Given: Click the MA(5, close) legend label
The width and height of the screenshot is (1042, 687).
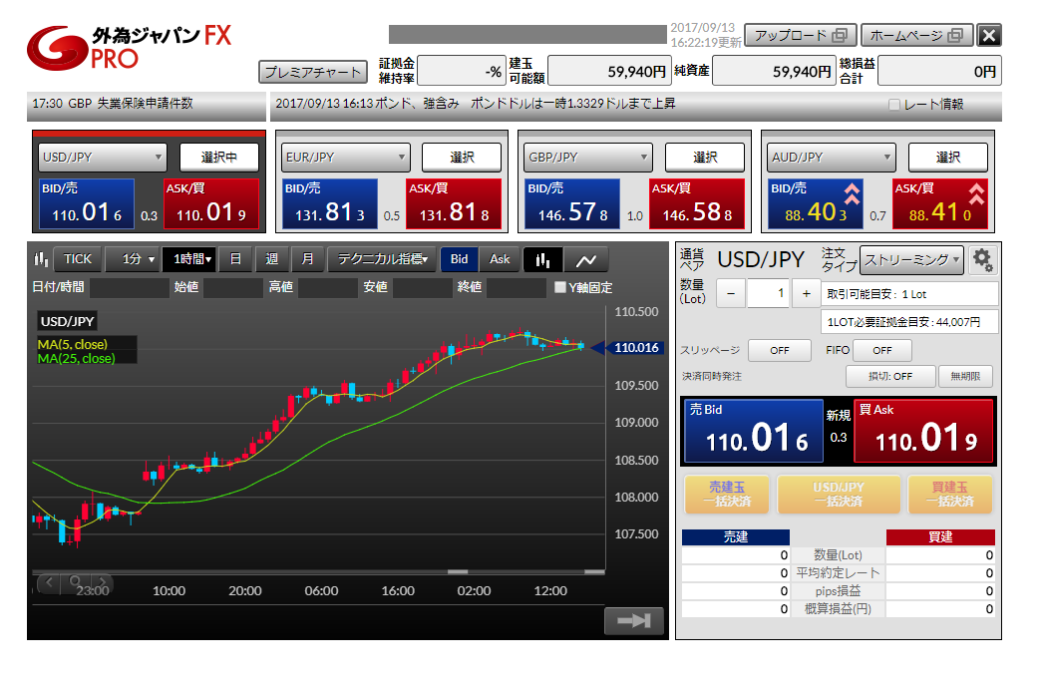Looking at the screenshot, I should click(73, 344).
